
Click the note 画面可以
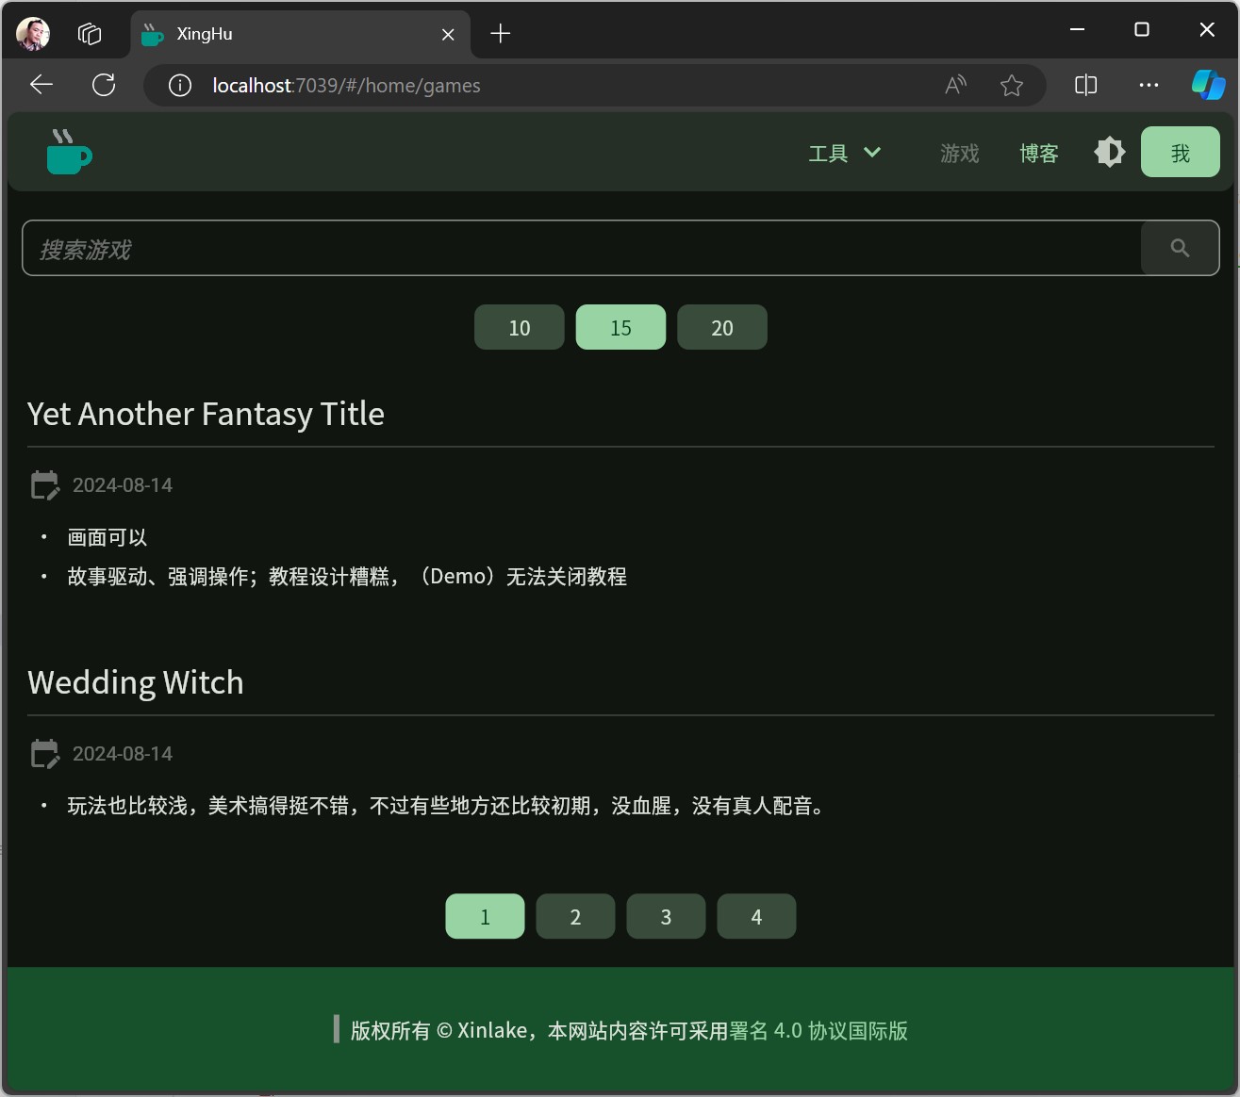pyautogui.click(x=107, y=537)
